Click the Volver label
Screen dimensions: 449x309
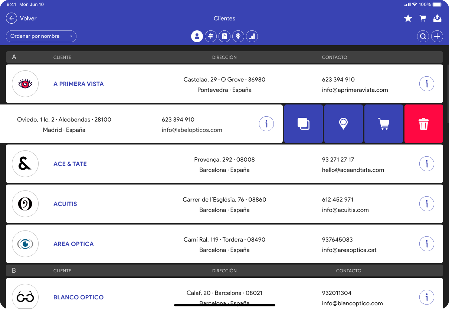click(28, 18)
